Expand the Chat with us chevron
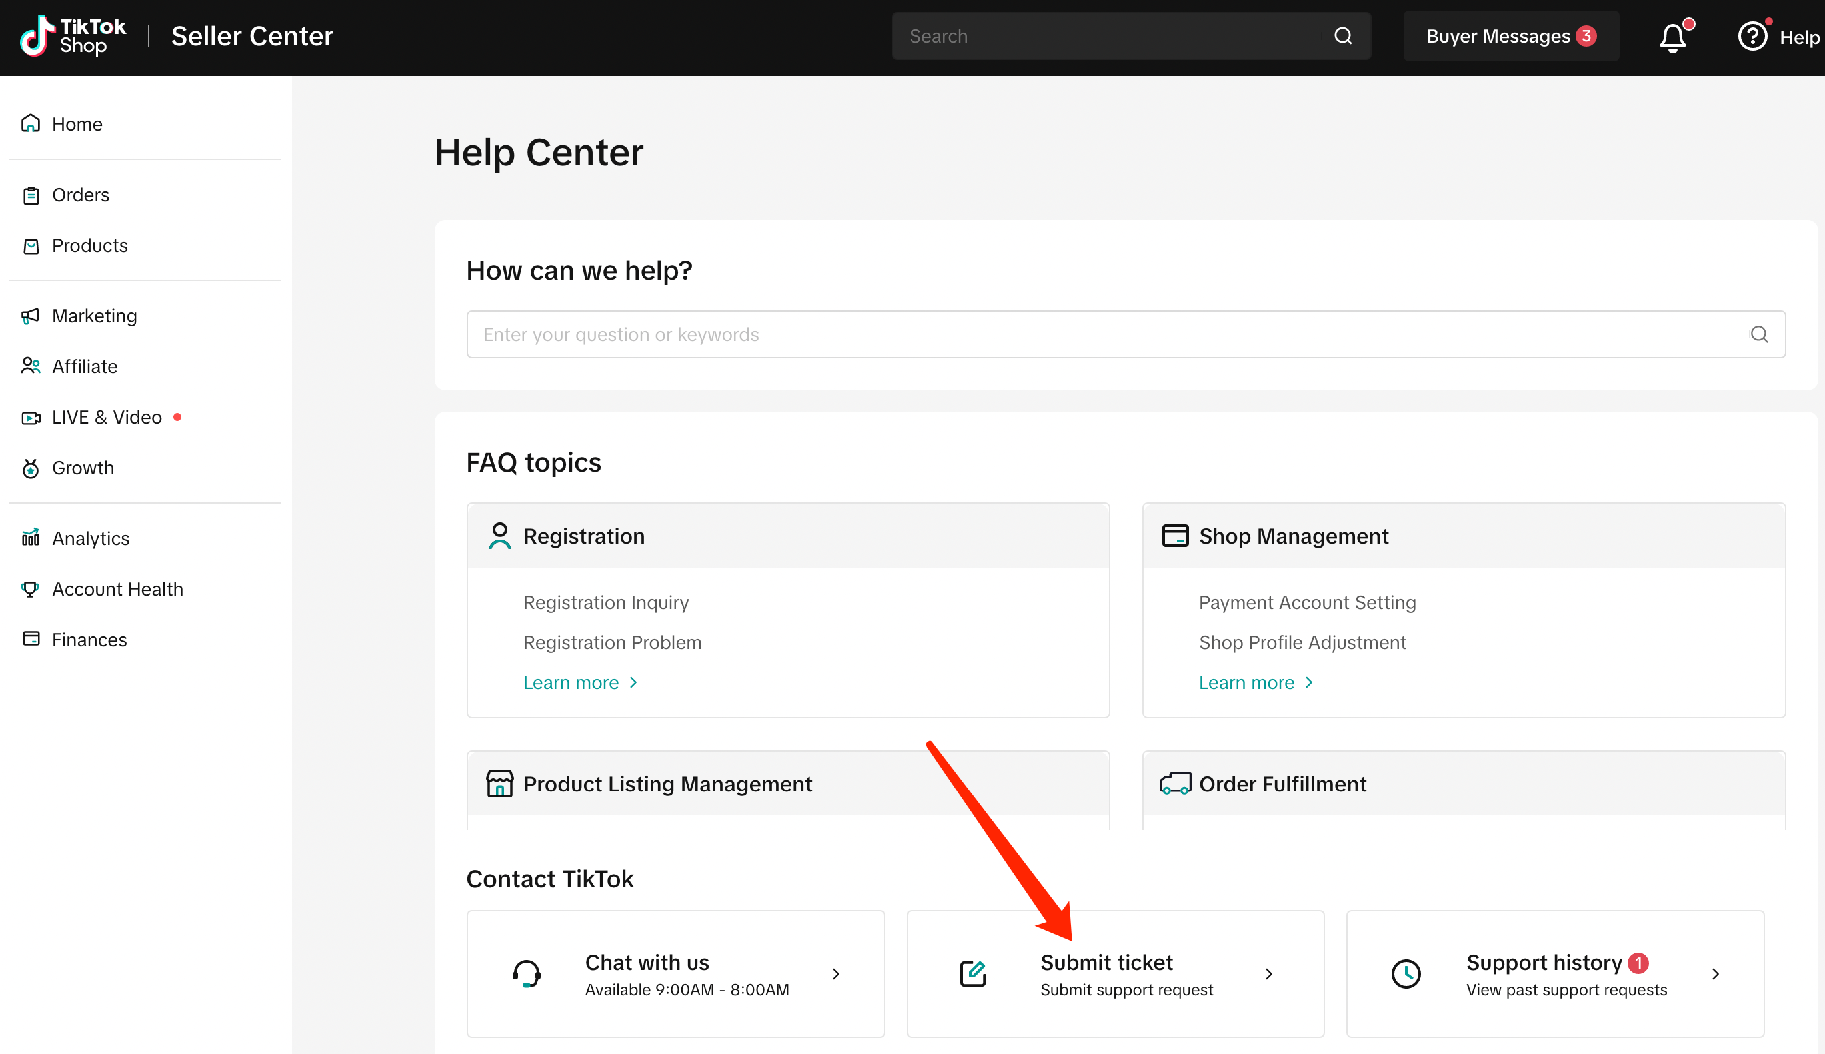 tap(836, 973)
